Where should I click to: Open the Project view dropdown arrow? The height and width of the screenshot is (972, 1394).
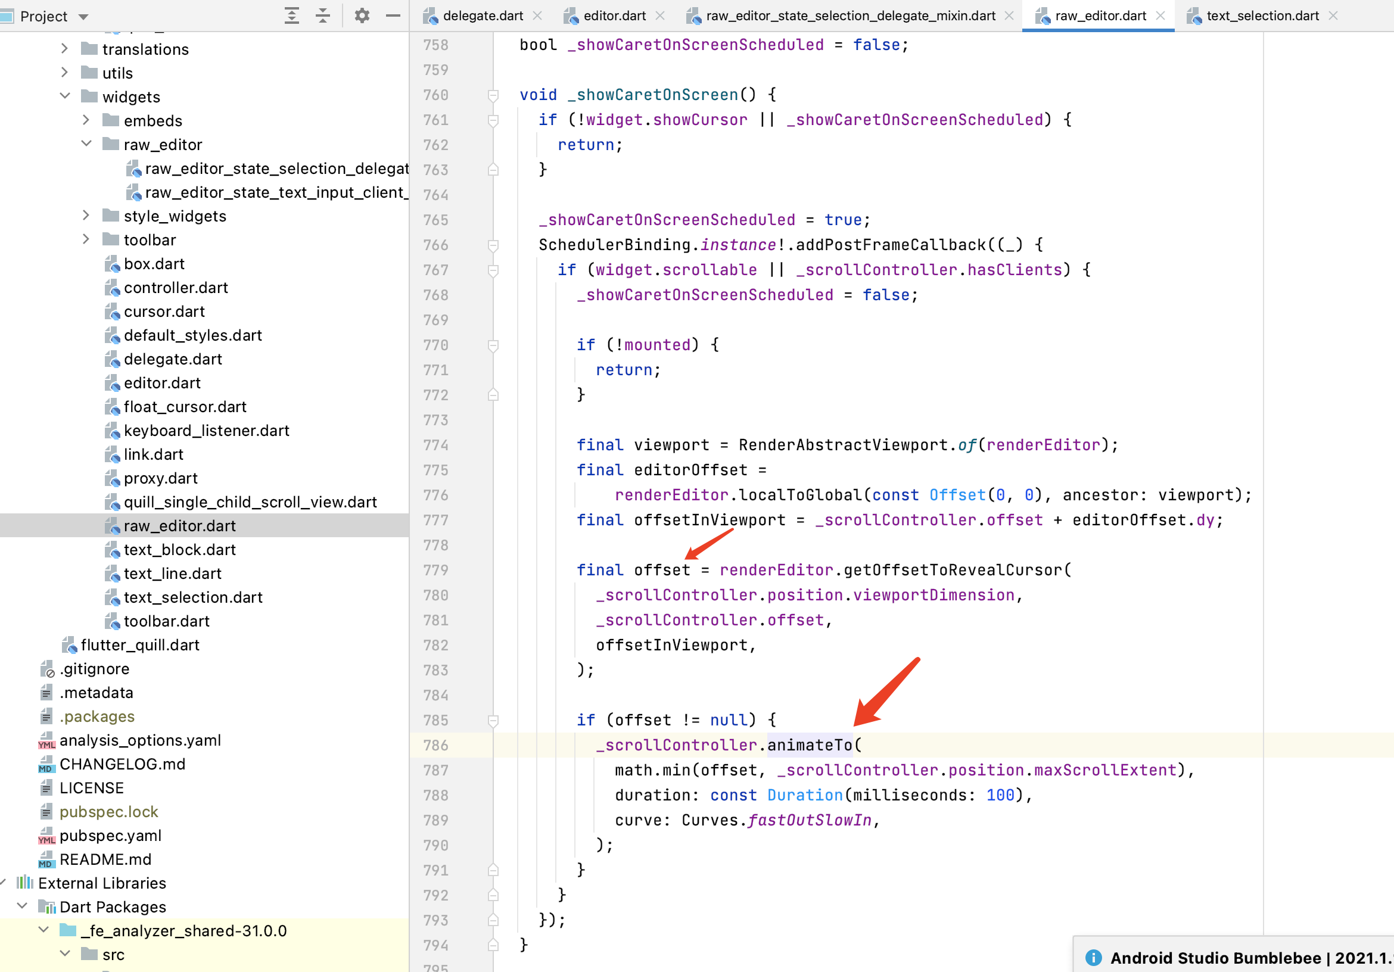coord(84,17)
